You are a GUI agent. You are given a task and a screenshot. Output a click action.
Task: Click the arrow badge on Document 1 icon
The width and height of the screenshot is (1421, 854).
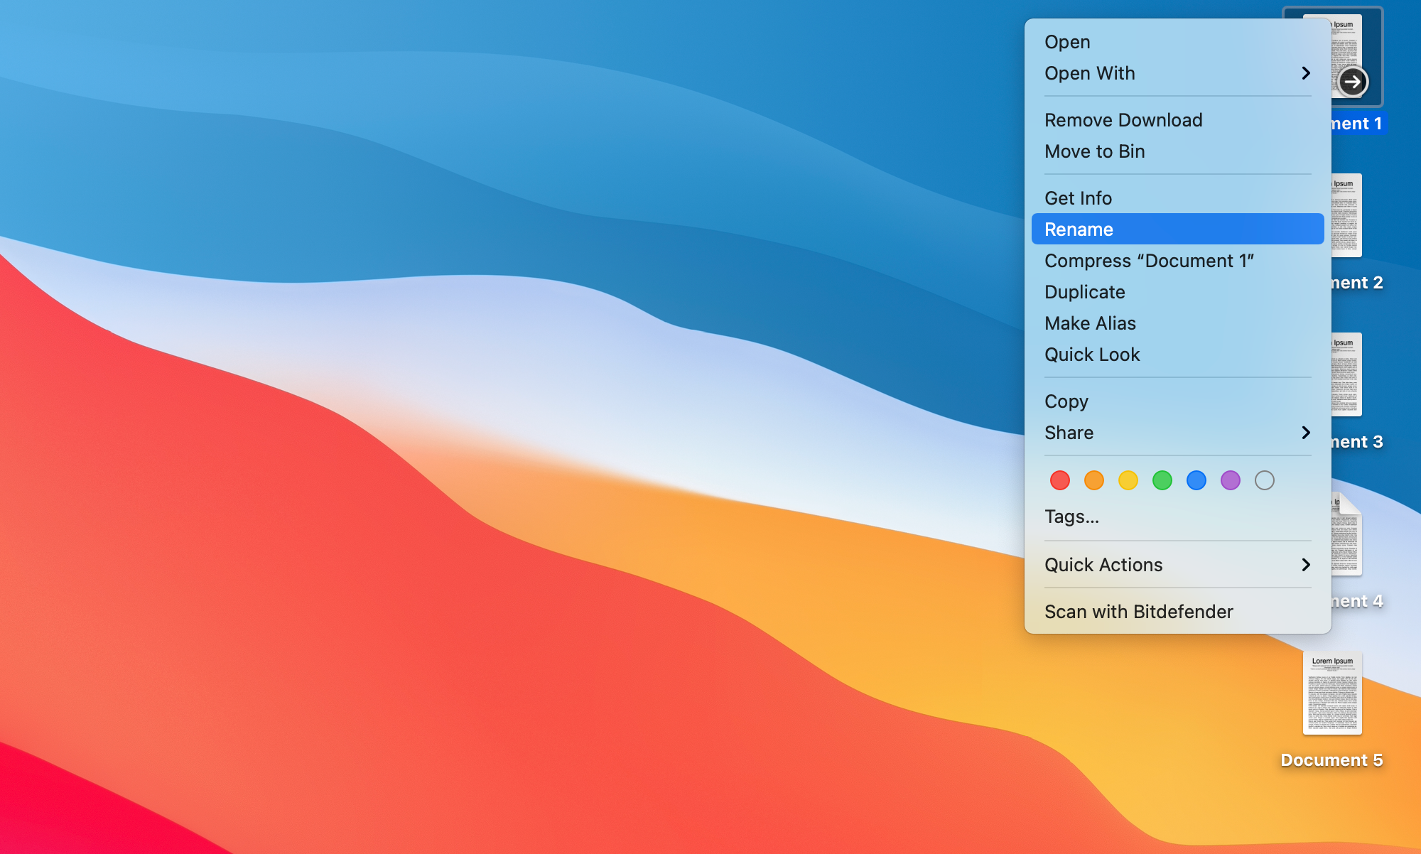pyautogui.click(x=1352, y=82)
